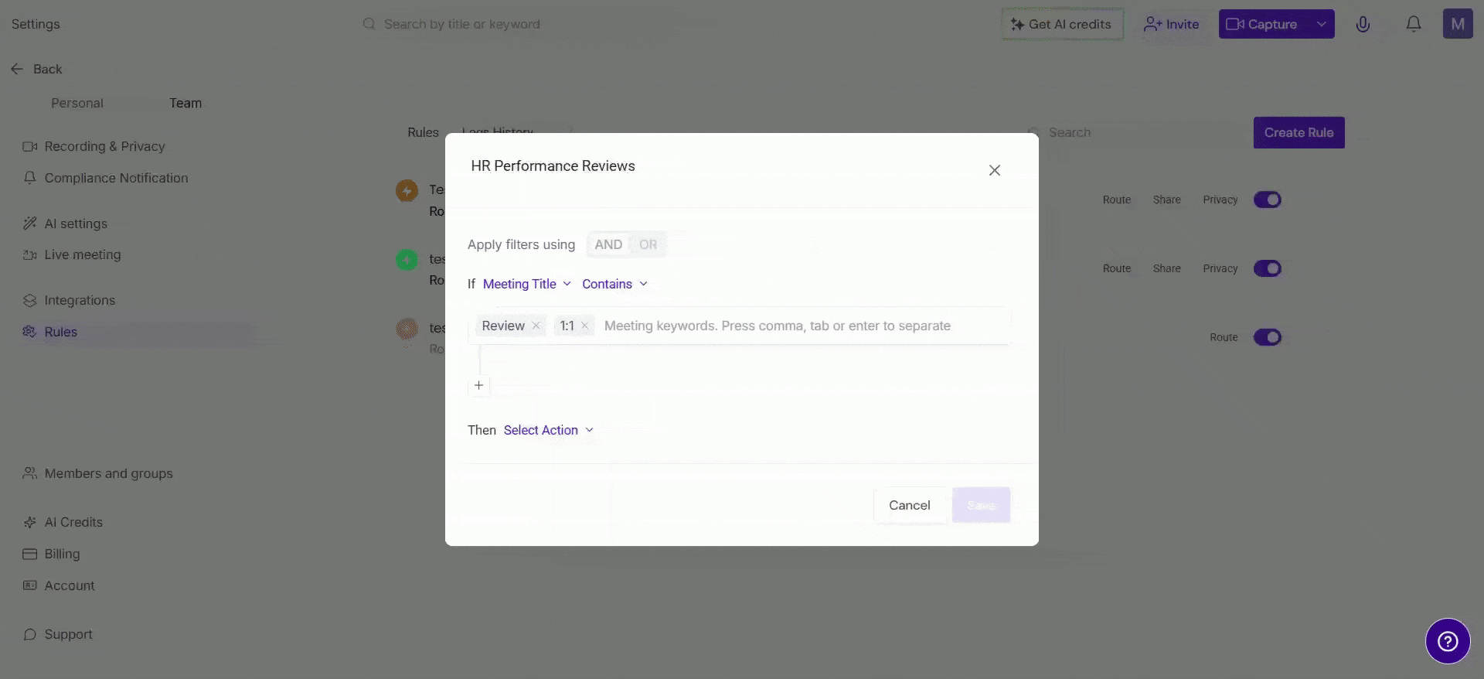Image resolution: width=1484 pixels, height=679 pixels.
Task: Open notifications bell
Action: pos(1414,24)
